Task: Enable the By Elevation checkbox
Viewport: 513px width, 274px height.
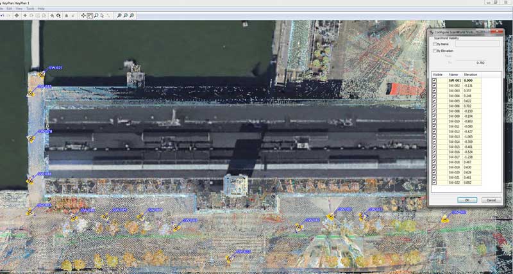Action: click(435, 51)
